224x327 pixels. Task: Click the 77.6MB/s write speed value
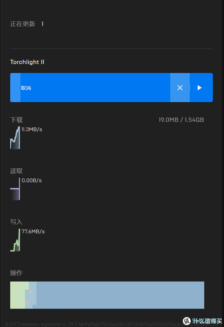click(33, 232)
